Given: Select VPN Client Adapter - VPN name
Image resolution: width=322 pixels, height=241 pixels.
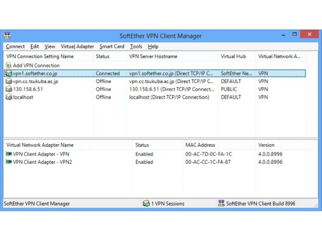Looking at the screenshot, I should (41, 154).
